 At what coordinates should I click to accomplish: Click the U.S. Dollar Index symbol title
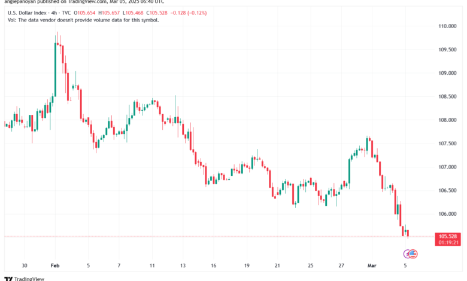[x=27, y=13]
